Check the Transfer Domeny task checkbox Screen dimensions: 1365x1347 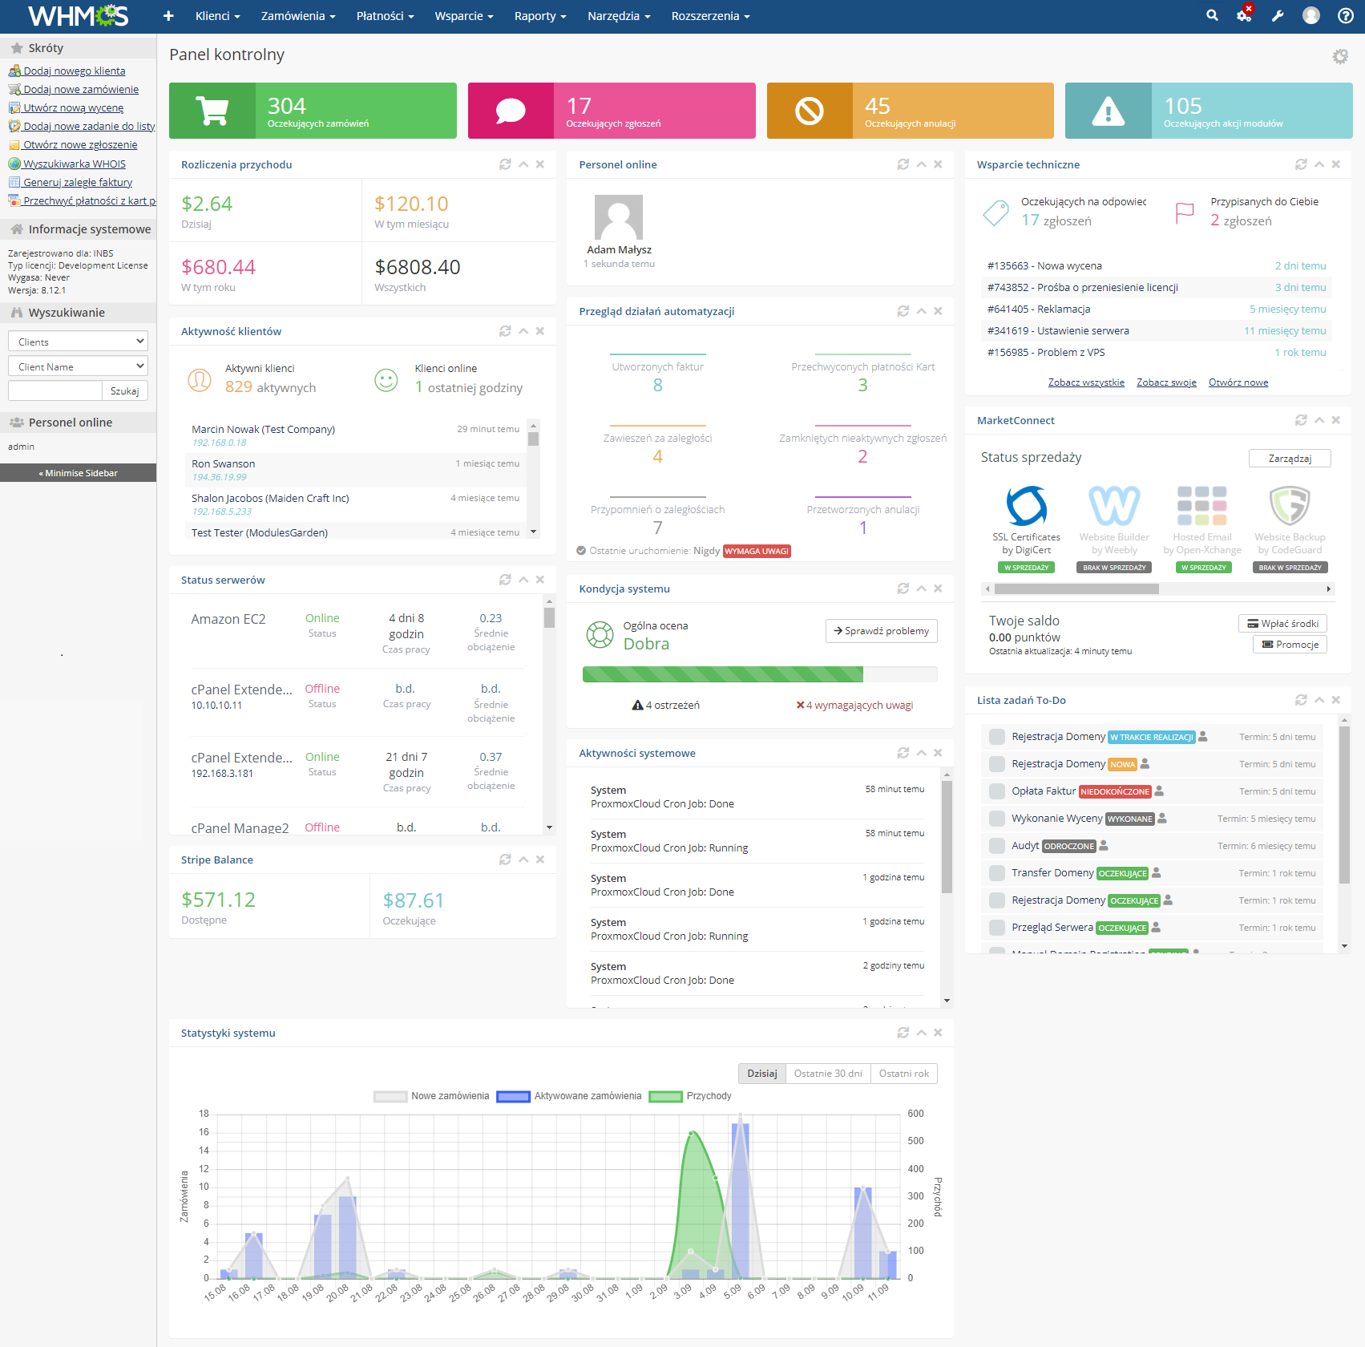(996, 873)
